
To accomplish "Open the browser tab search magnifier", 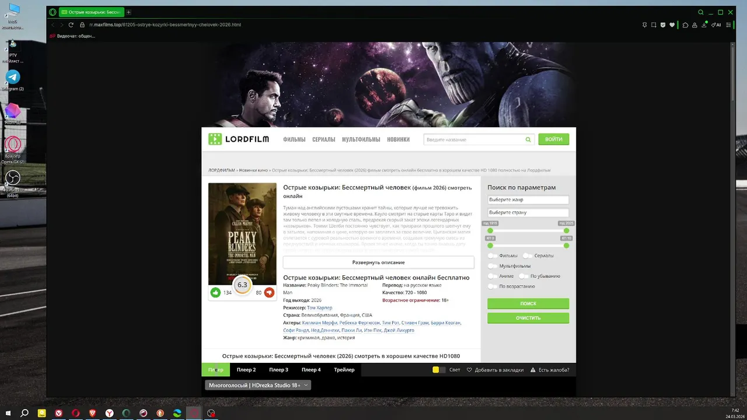I will click(701, 12).
